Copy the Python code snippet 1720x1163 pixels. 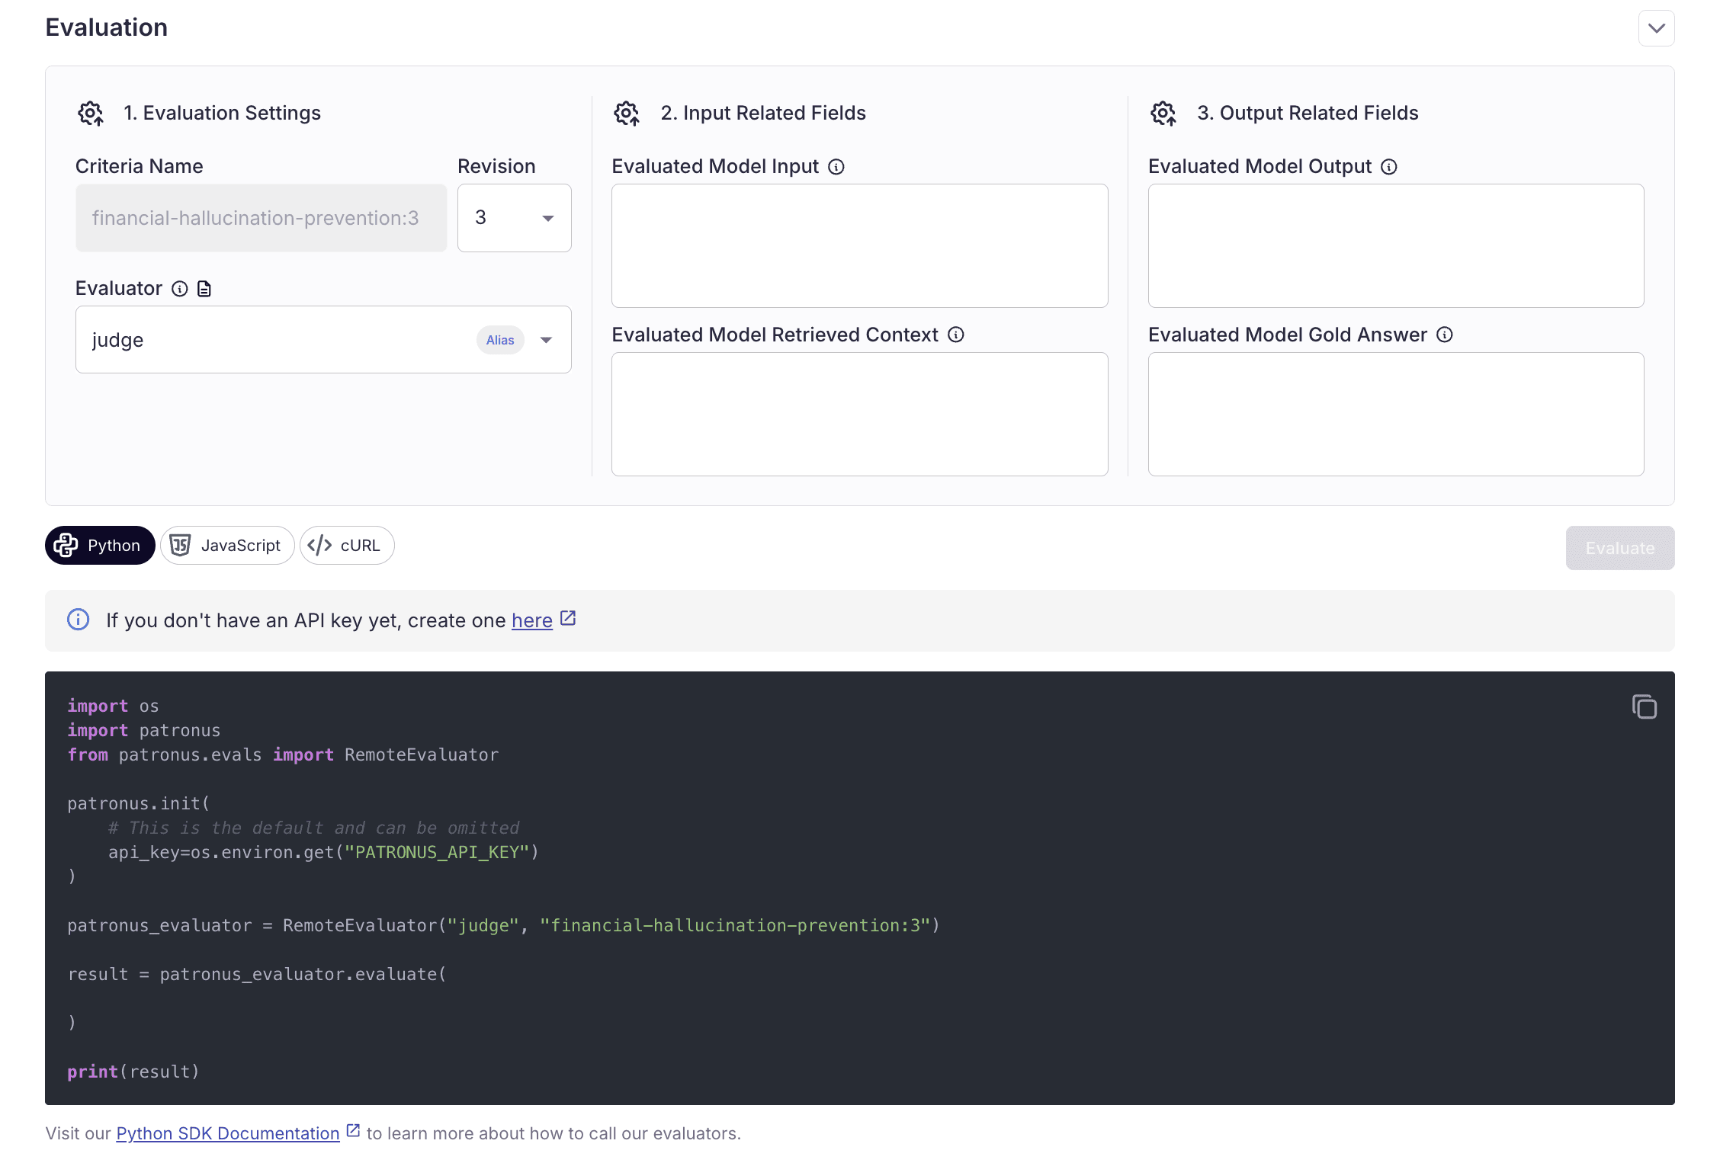pyautogui.click(x=1644, y=706)
